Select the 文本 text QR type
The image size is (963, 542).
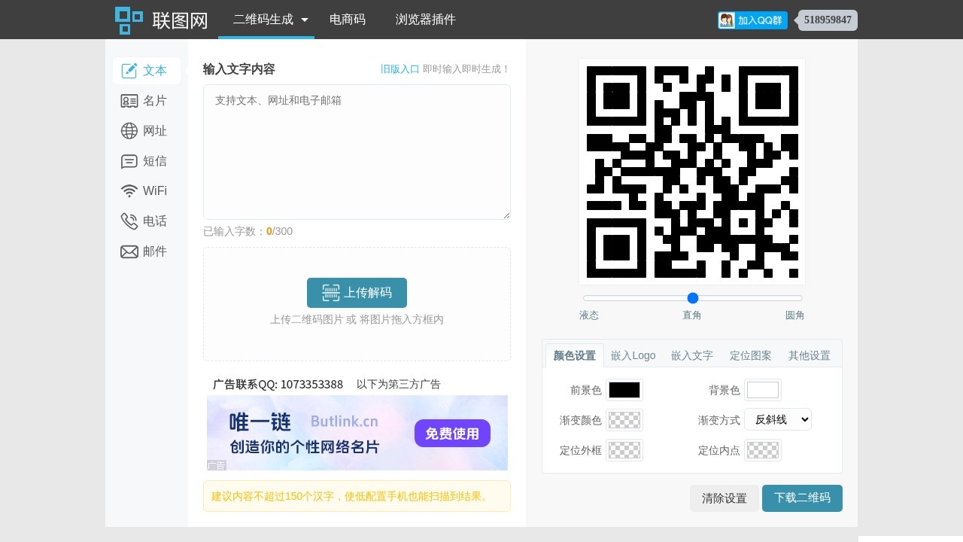(146, 70)
